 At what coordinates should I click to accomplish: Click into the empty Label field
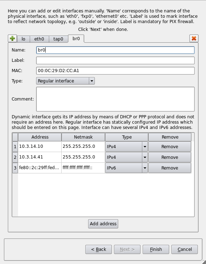tap(115, 60)
